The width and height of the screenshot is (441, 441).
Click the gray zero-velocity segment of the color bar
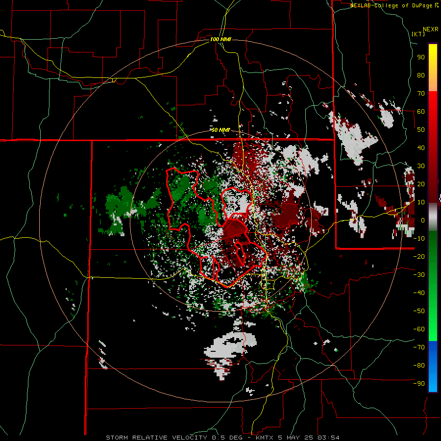(433, 217)
